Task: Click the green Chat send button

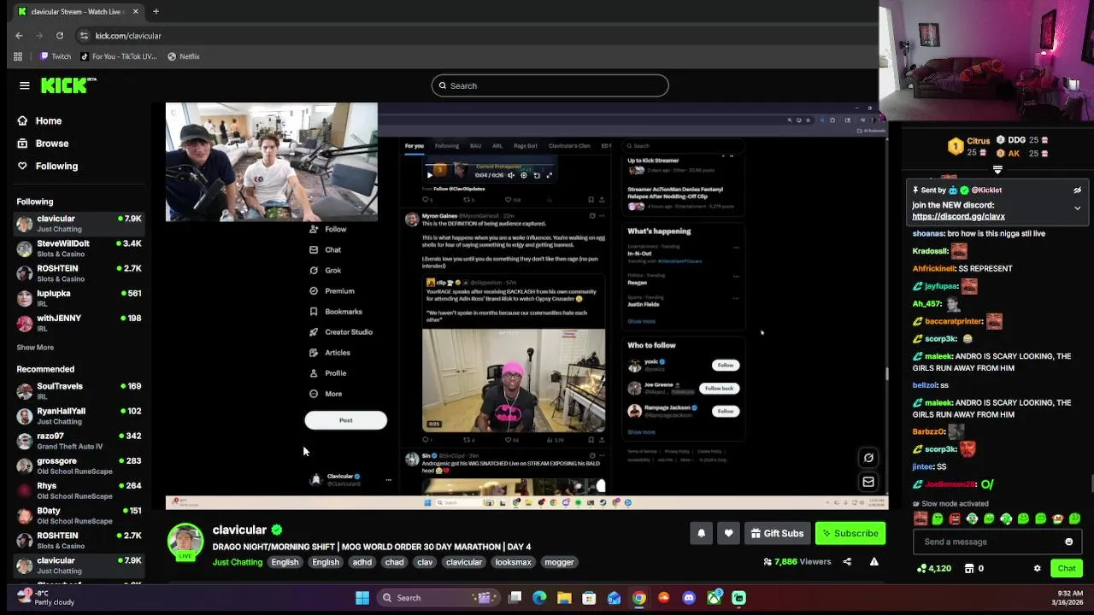Action: click(x=1067, y=568)
